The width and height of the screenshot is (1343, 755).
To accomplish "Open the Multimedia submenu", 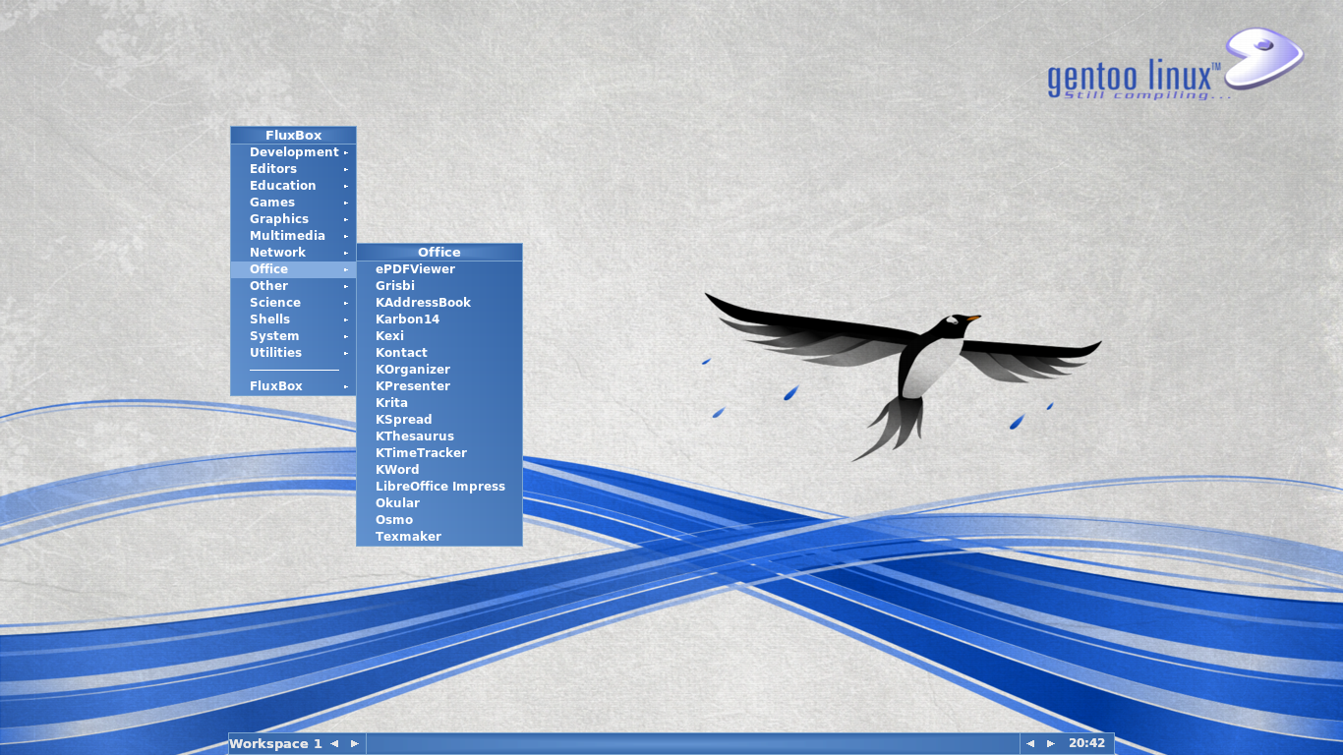I will 293,236.
